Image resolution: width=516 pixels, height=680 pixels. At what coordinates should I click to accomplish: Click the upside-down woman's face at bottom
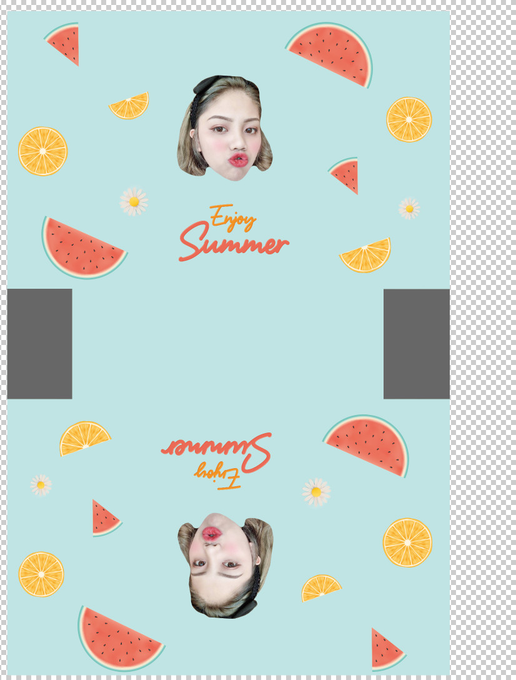[x=225, y=566]
